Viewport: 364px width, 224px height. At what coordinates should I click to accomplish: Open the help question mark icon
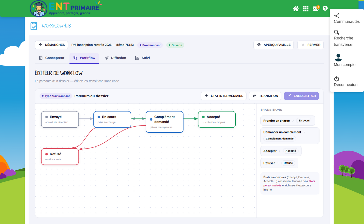click(x=325, y=8)
